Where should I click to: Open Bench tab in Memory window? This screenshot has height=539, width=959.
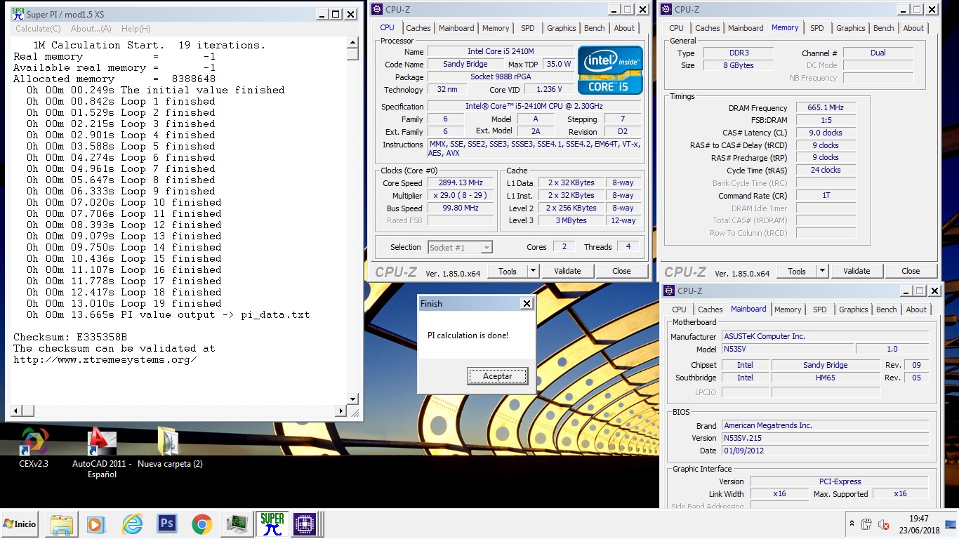[x=884, y=28]
